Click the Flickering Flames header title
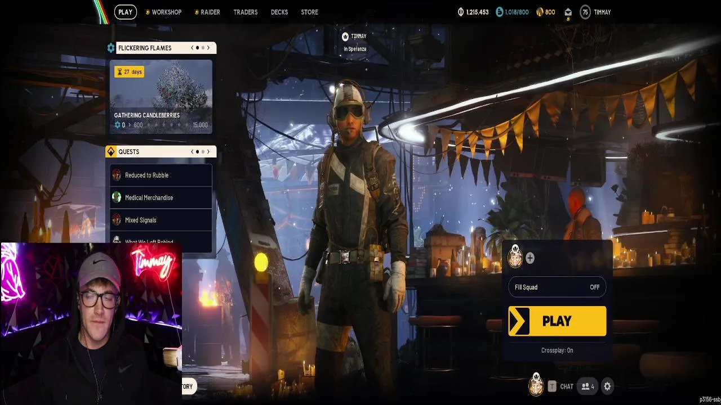Viewport: 721px width, 405px height. (145, 48)
